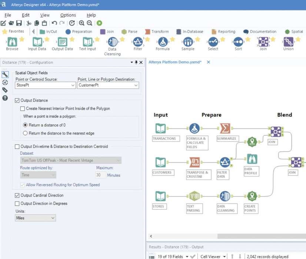Select the Alteryx Platform Demo.yxmd workflow tab
This screenshot has height=259, width=306.
pyautogui.click(x=175, y=62)
